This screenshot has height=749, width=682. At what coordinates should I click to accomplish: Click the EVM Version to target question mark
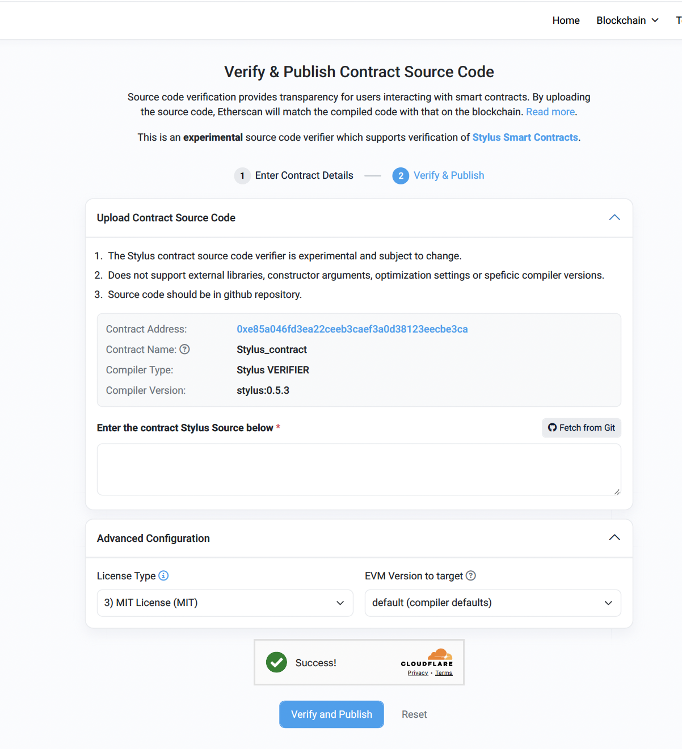click(x=471, y=576)
